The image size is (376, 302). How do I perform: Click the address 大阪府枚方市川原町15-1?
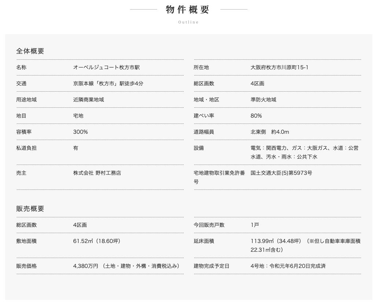(279, 67)
